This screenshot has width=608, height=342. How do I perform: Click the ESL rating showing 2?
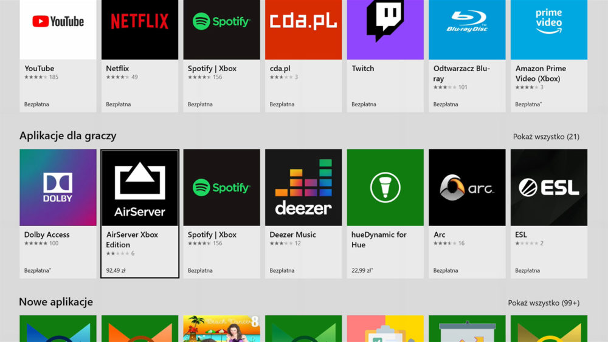coord(530,243)
